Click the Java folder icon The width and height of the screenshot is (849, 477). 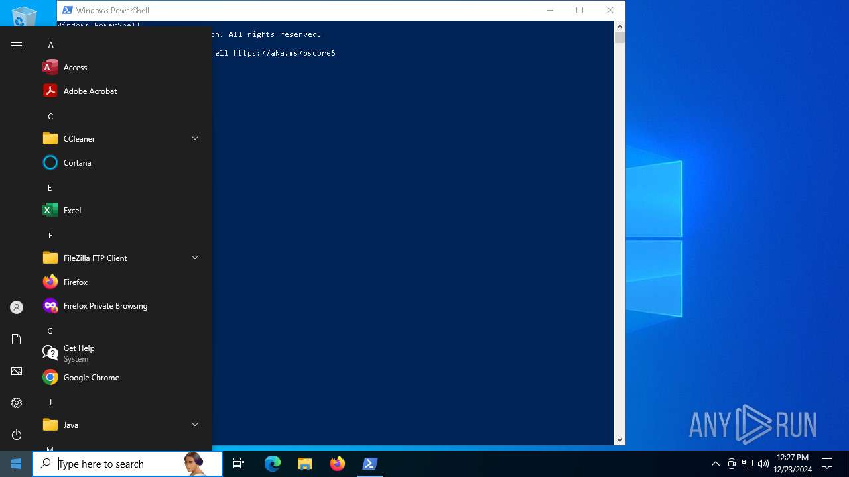tap(50, 425)
